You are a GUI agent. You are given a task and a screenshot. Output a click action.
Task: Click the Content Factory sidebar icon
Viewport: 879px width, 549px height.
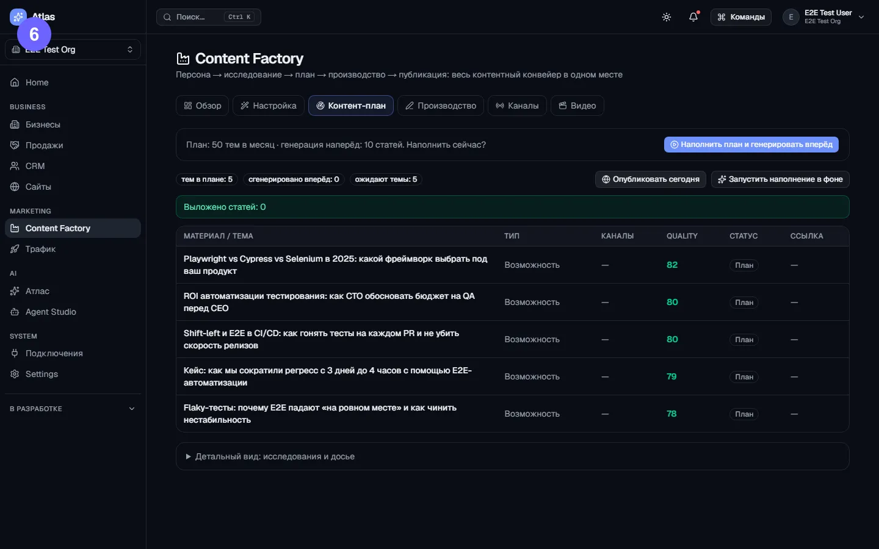(x=15, y=228)
